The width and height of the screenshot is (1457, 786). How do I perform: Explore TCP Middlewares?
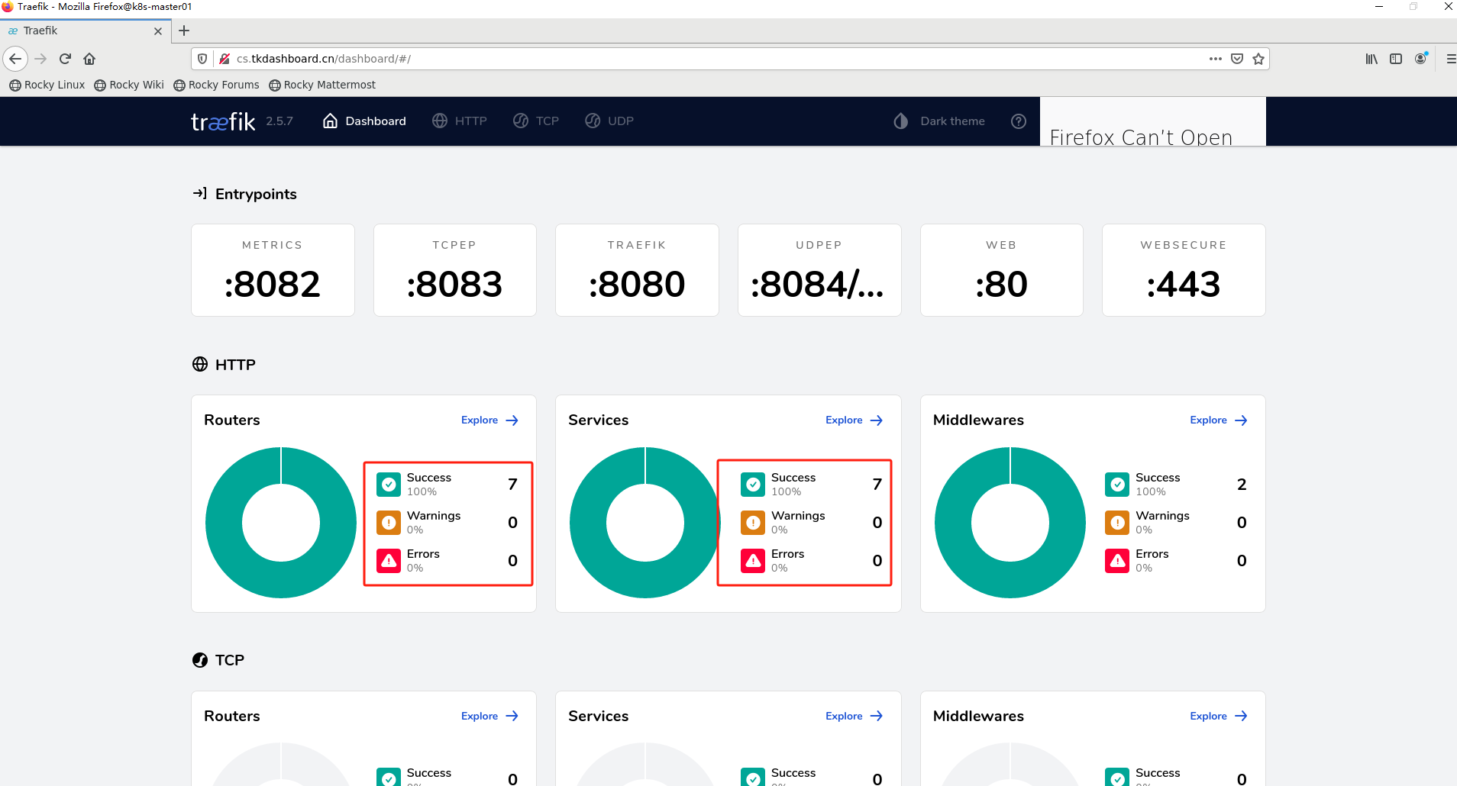[x=1219, y=716]
